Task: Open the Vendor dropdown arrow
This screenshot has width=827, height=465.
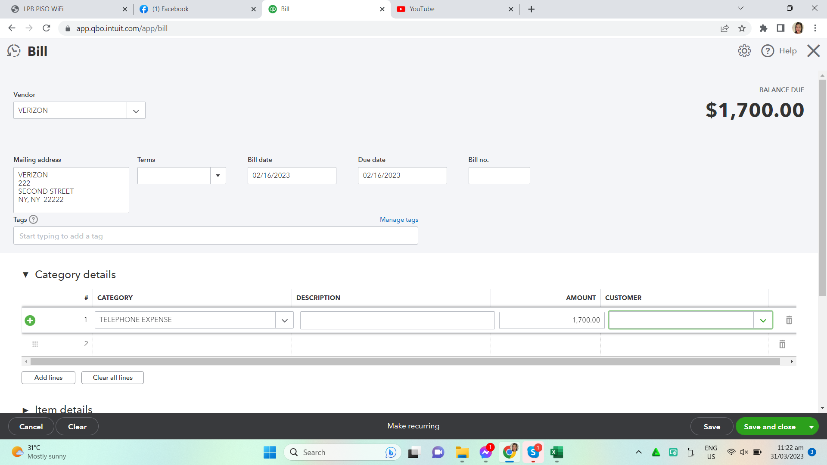Action: tap(136, 111)
